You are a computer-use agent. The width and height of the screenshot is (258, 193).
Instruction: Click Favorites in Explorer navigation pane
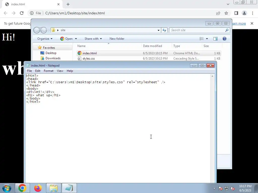pyautogui.click(x=49, y=47)
